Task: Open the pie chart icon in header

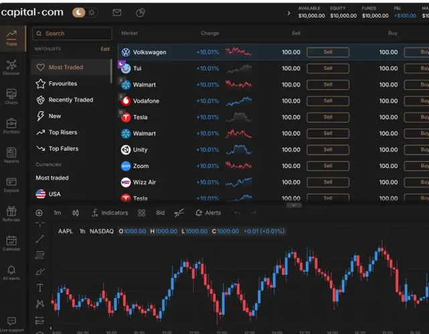Action: tap(140, 13)
